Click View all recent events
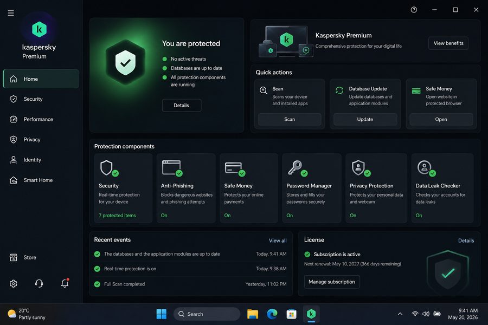 [x=278, y=240]
